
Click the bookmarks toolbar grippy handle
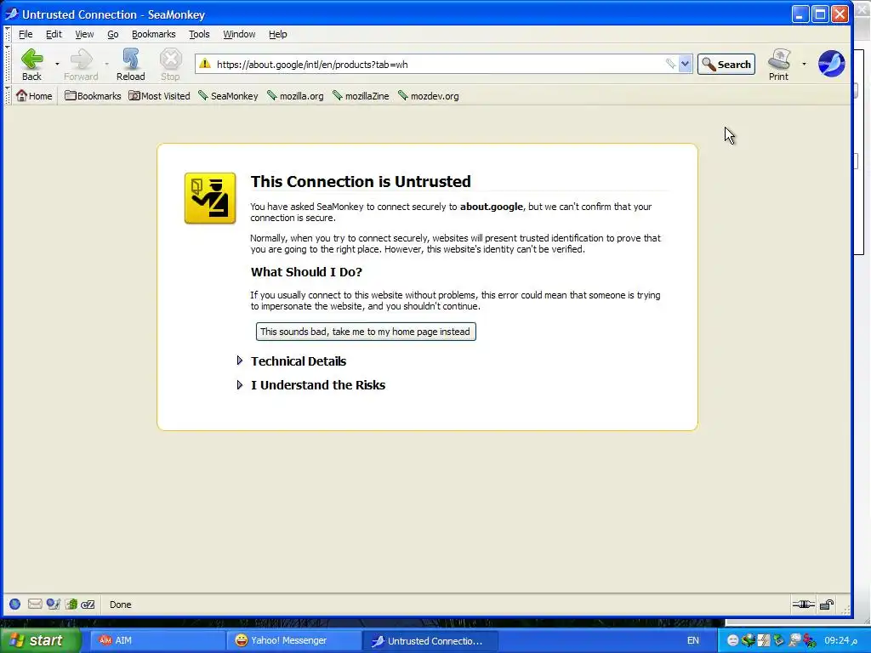pos(8,96)
